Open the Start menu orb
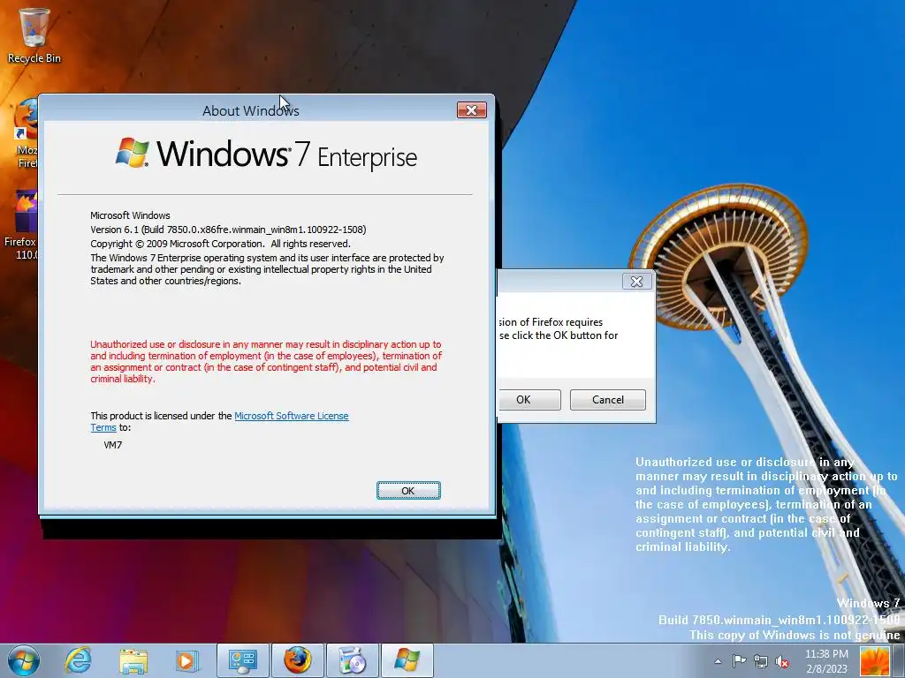 pos(24,660)
